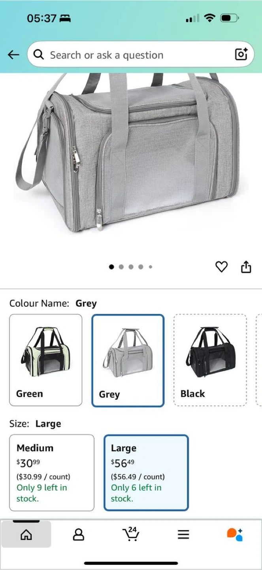Select the Black colour option
This screenshot has width=262, height=570.
(x=210, y=360)
